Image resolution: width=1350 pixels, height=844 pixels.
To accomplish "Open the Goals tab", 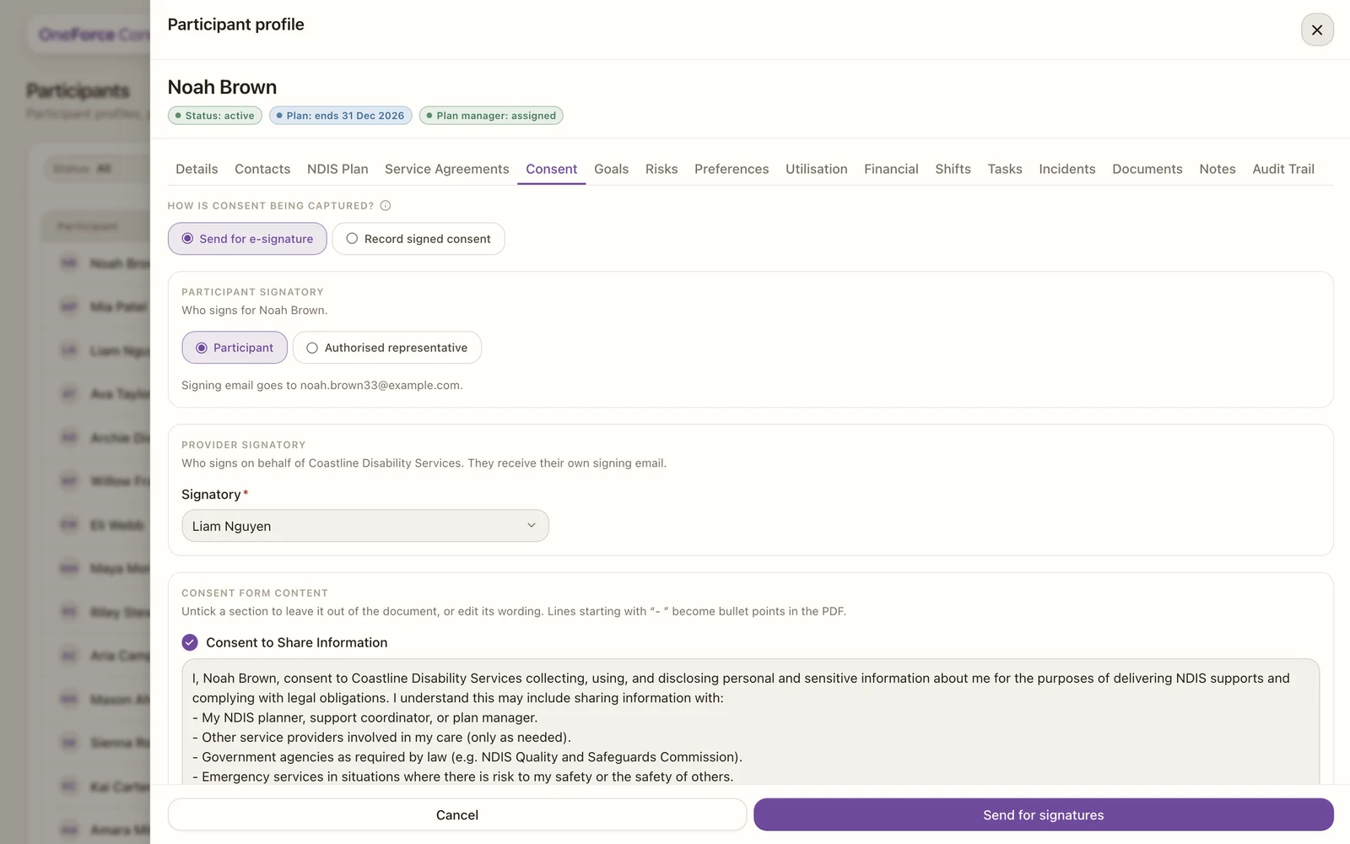I will click(x=612, y=169).
